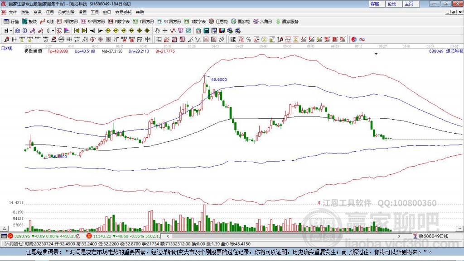Open the 江恩 menu

click(50, 12)
